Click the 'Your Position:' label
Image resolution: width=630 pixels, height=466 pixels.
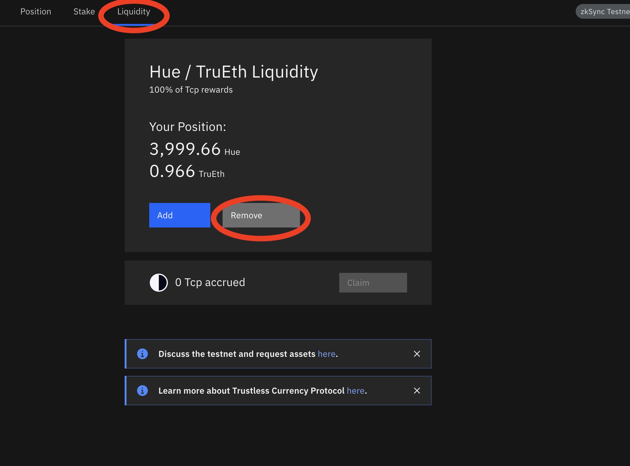coord(188,127)
